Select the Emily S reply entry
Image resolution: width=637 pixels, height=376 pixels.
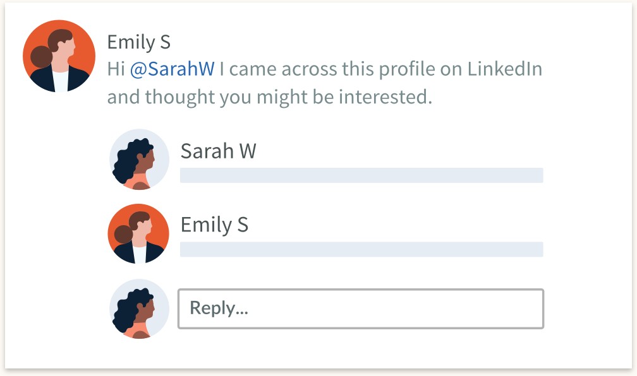point(325,234)
